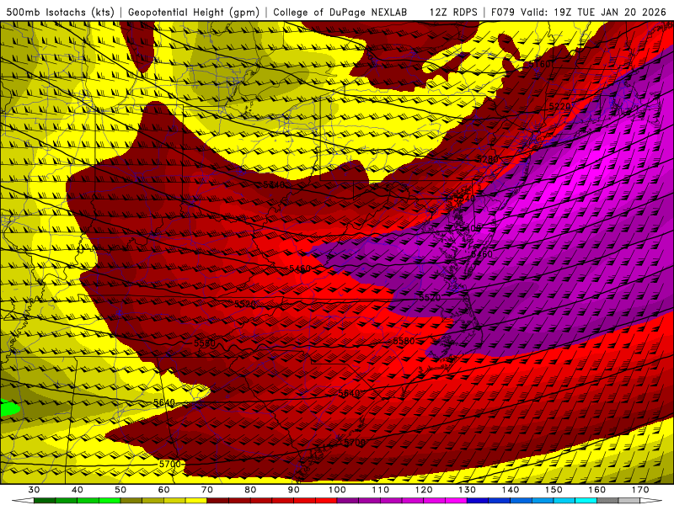Click the 5280 height contour label
Screen dimensions: 674x505
[x=488, y=159]
